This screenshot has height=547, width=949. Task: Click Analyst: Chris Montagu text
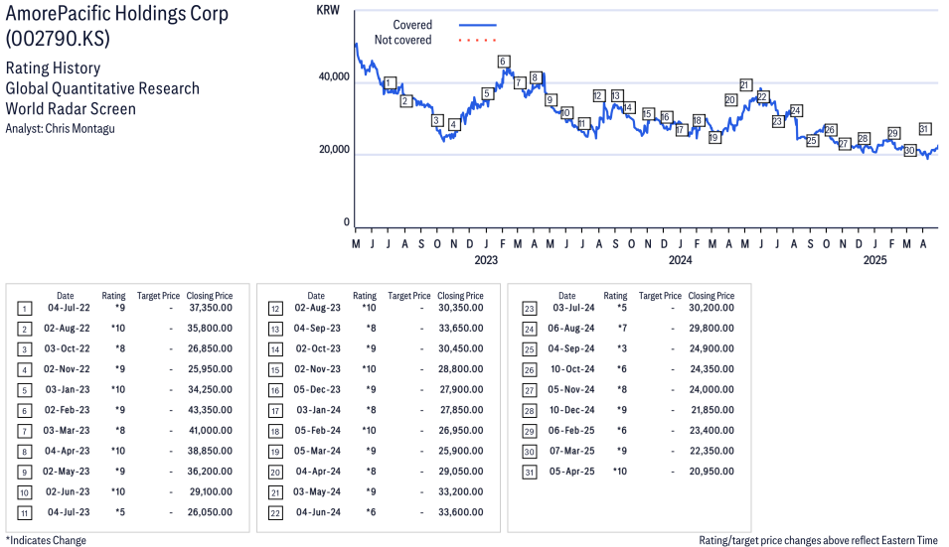pos(60,128)
